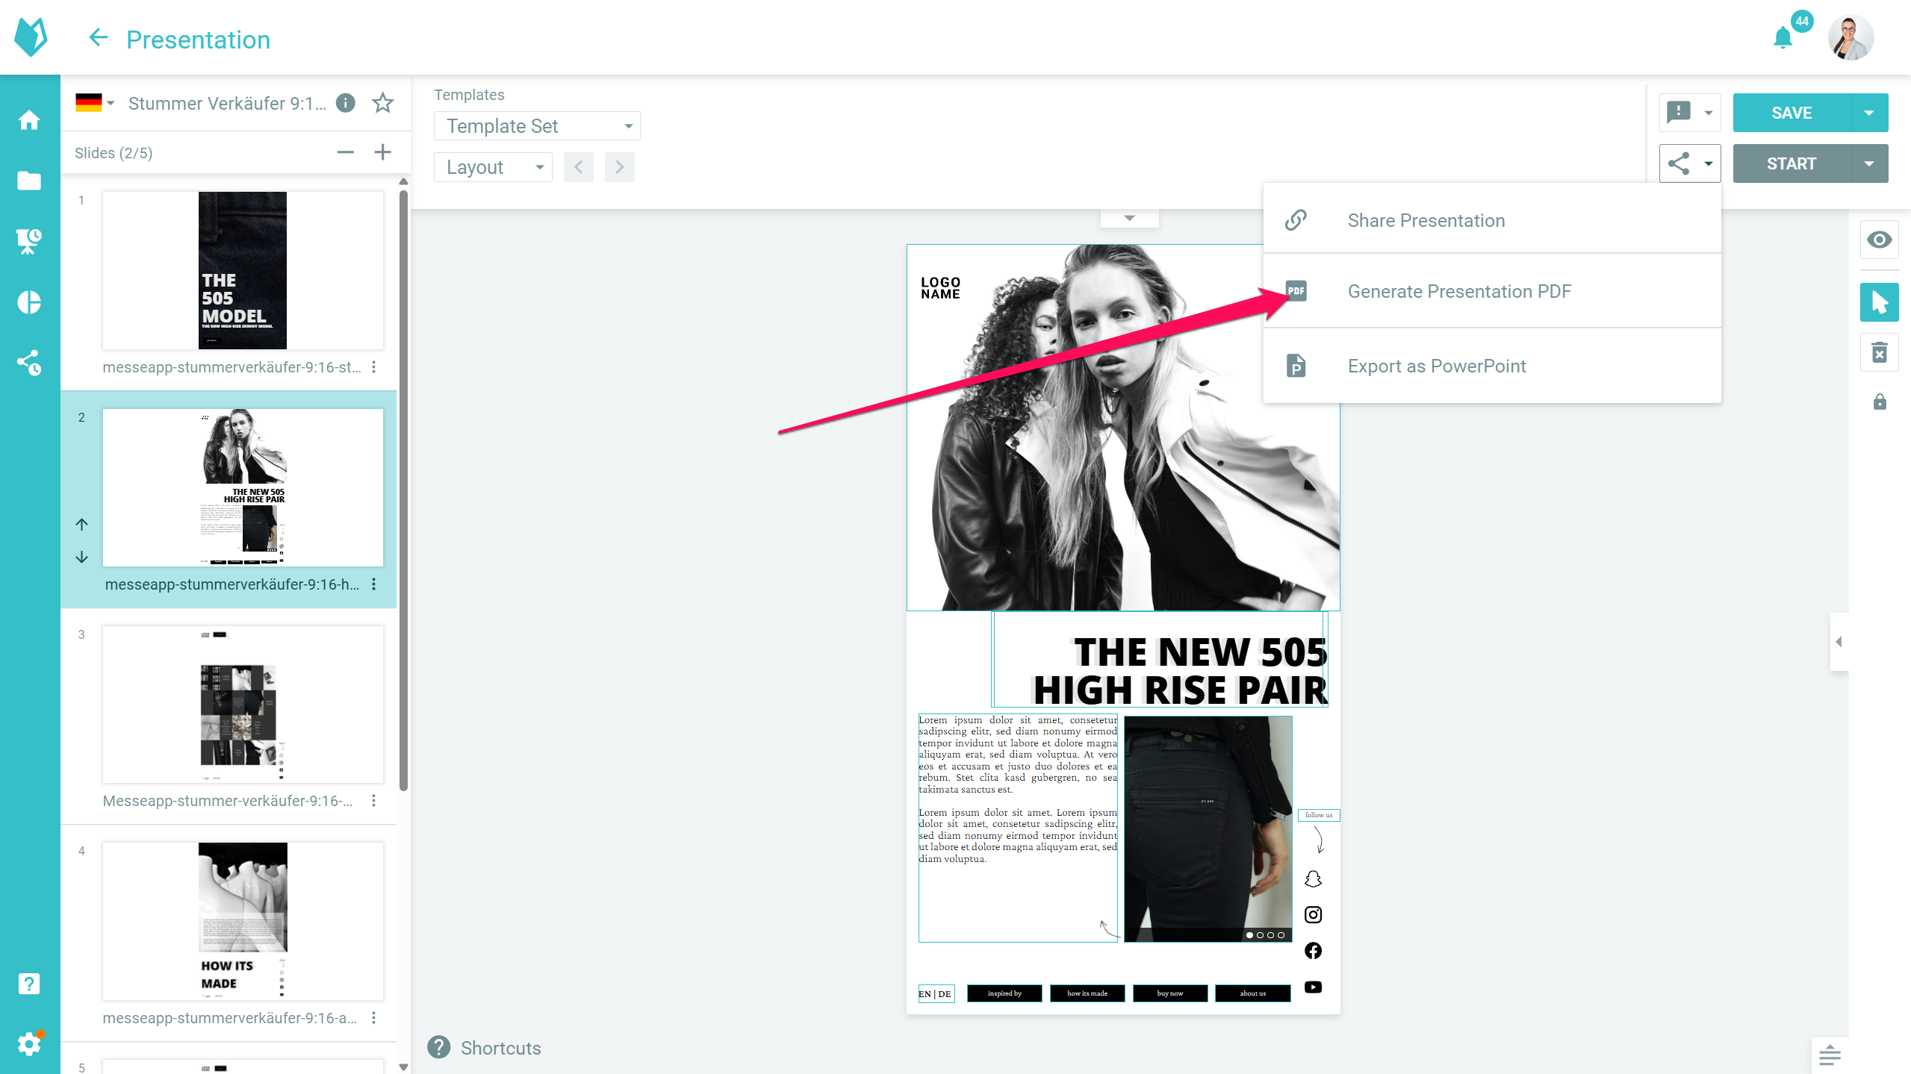Click the YouTube icon on the slide
The image size is (1911, 1074).
(1313, 987)
